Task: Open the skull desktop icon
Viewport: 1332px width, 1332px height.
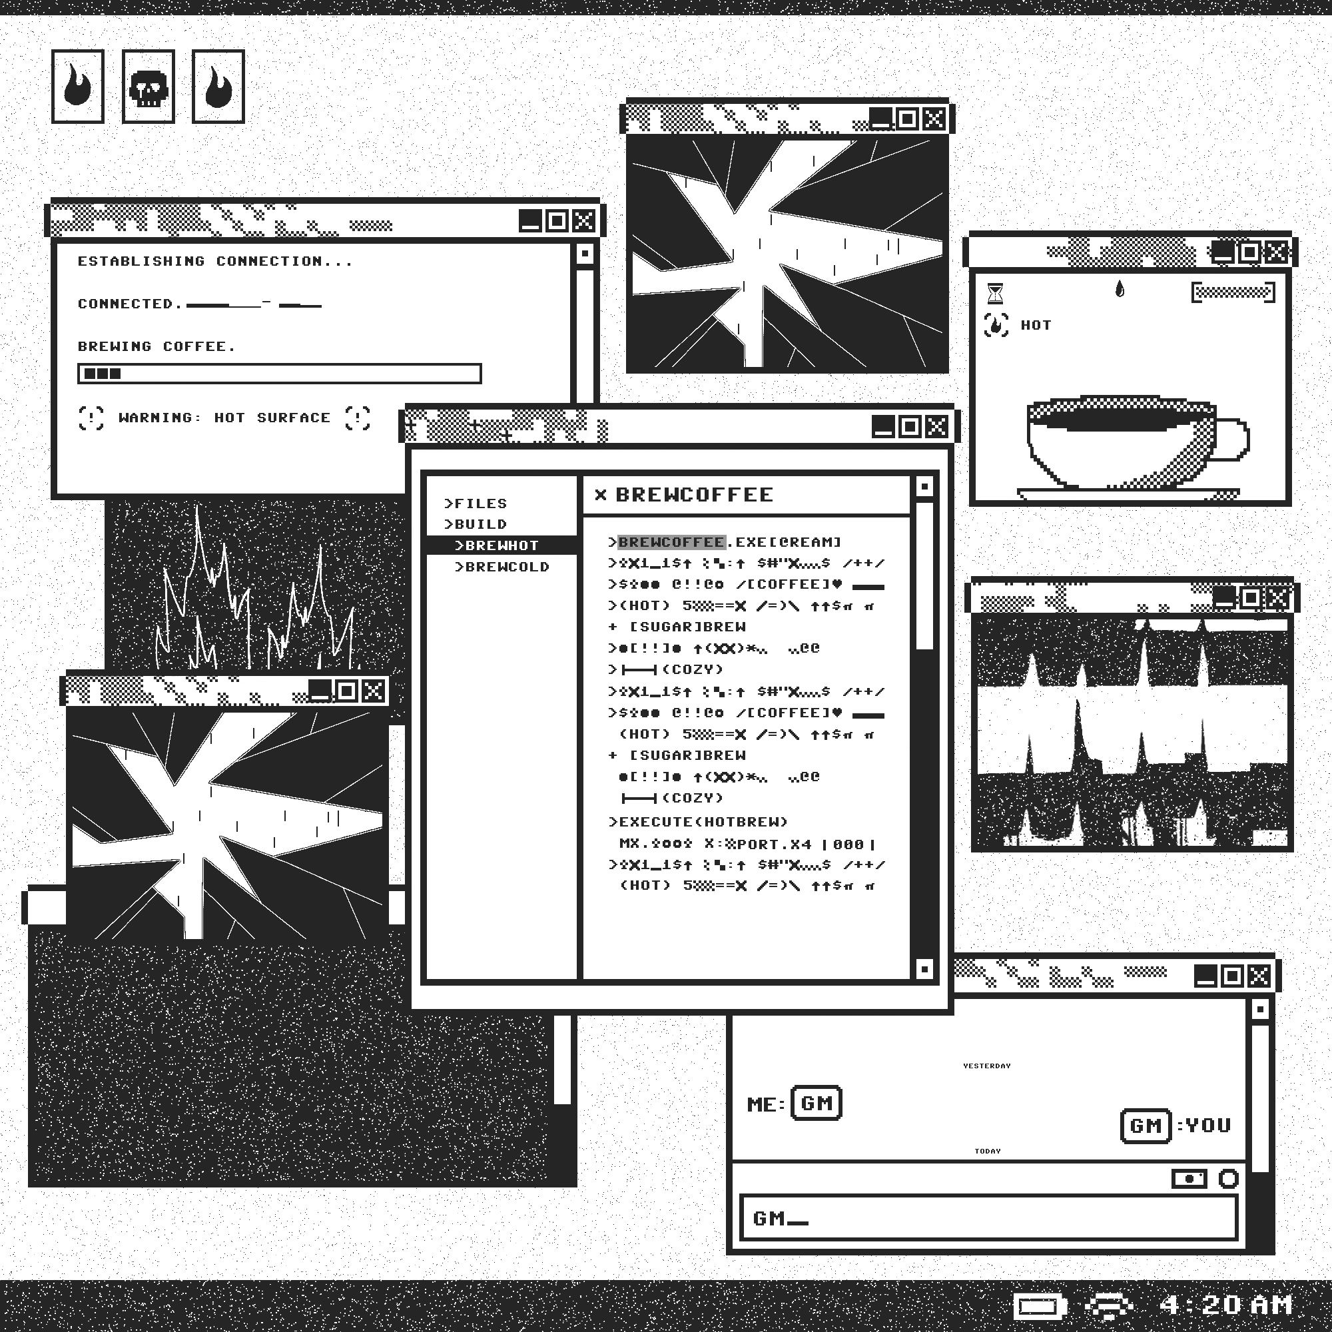Action: (149, 87)
